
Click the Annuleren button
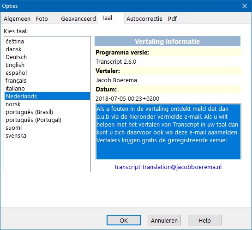coord(164,220)
